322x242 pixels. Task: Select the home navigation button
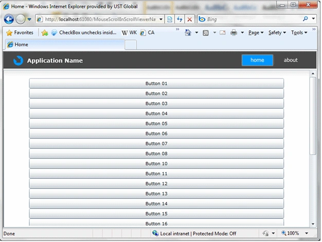(257, 60)
